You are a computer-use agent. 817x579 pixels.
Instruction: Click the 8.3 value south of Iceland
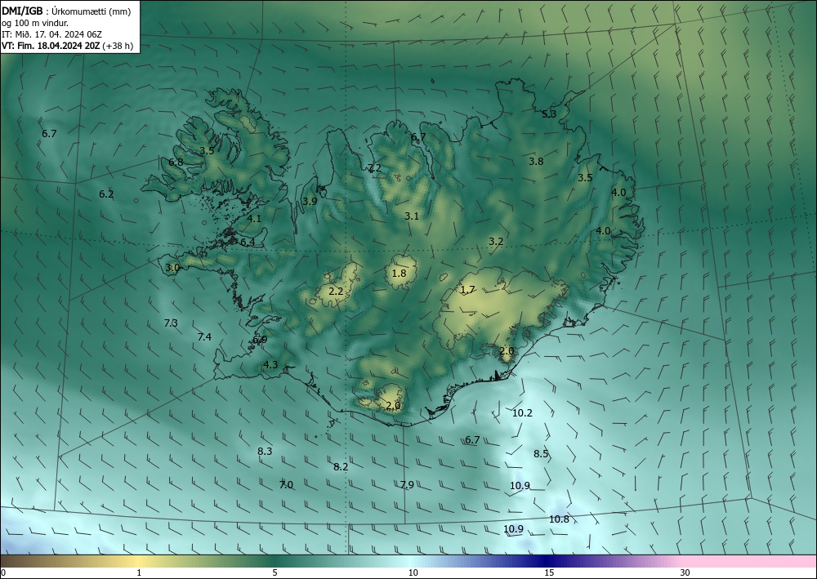265,451
